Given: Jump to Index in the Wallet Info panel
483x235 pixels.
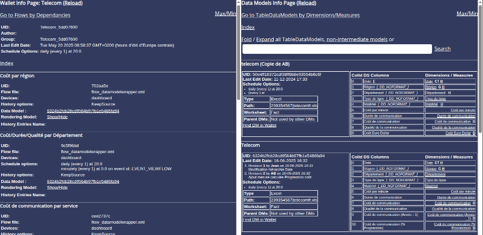Looking at the screenshot, I should pyautogui.click(x=7, y=63).
